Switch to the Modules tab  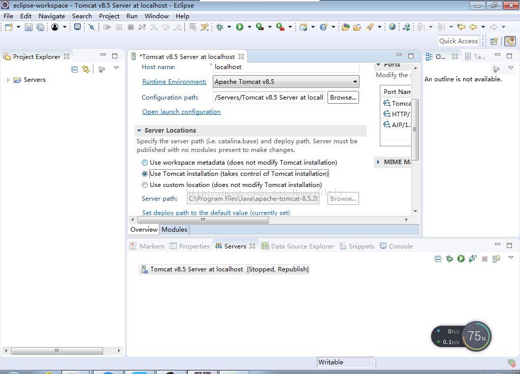coord(175,230)
